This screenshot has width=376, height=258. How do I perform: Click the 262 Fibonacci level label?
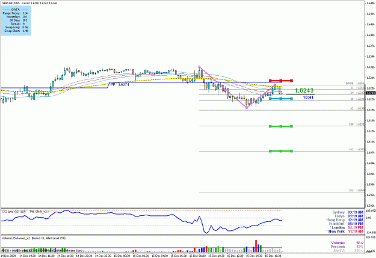click(x=357, y=191)
